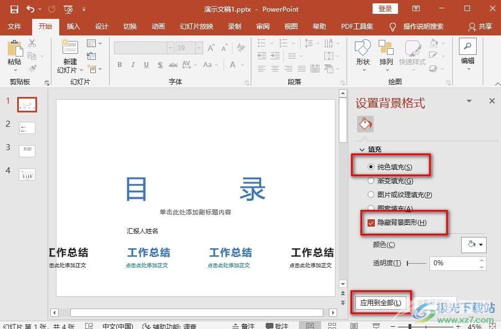Switch to the Animations tab

click(158, 27)
